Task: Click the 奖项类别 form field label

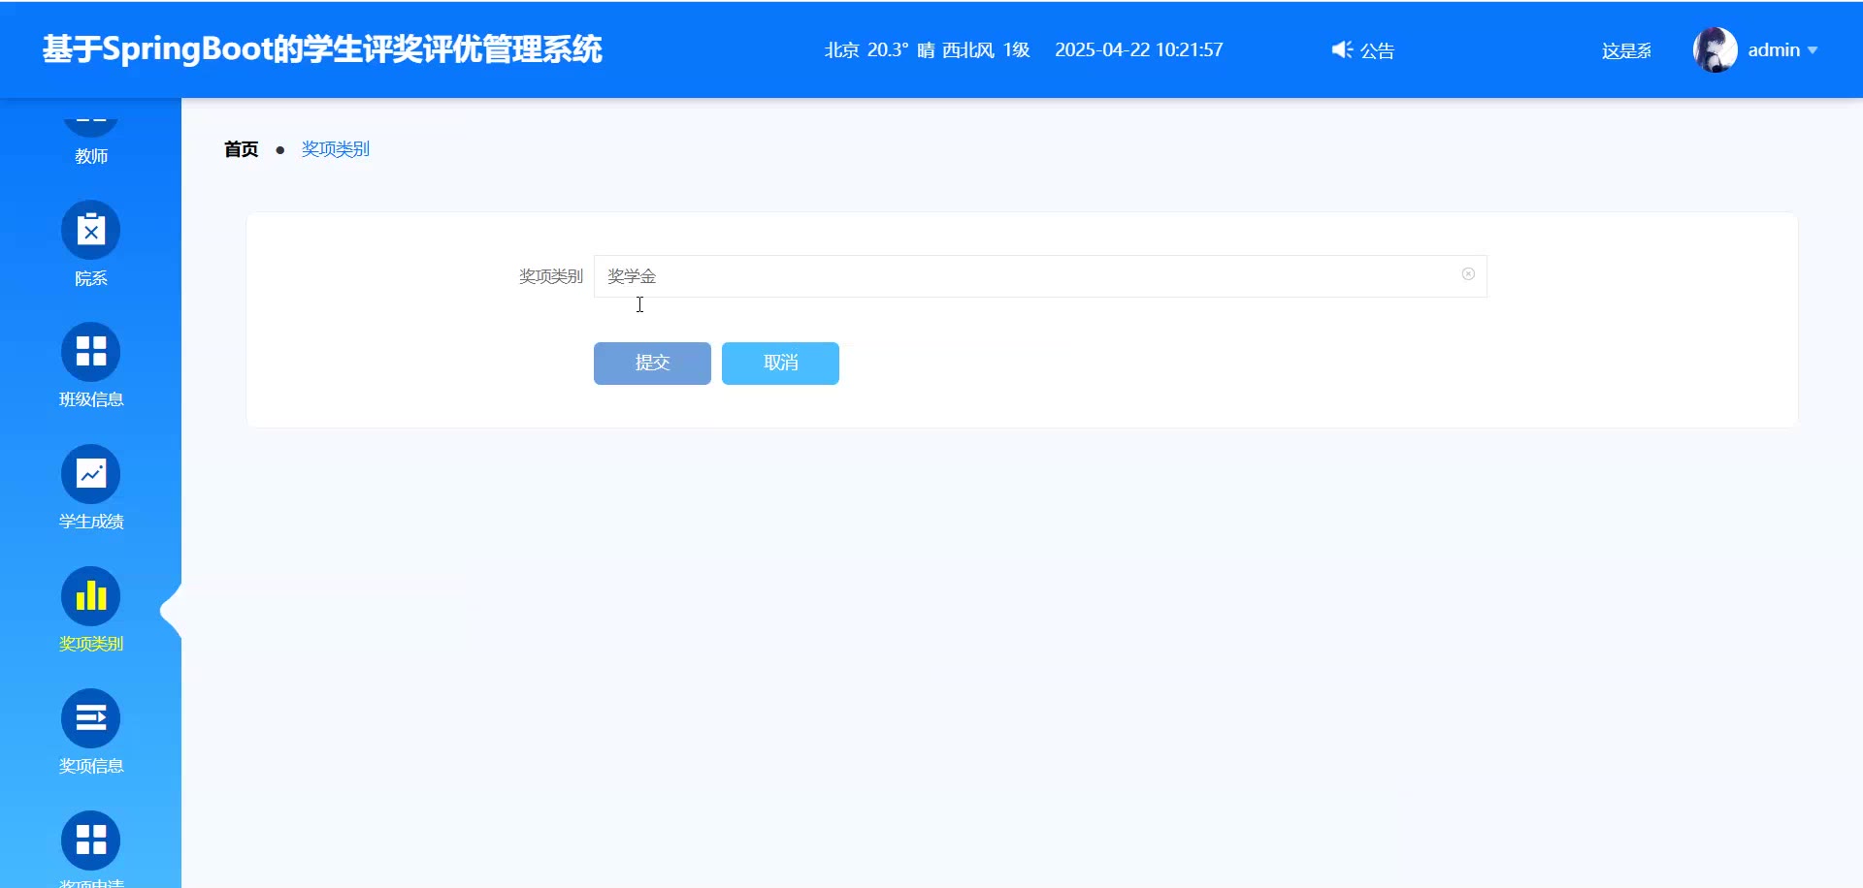Action: [x=550, y=276]
